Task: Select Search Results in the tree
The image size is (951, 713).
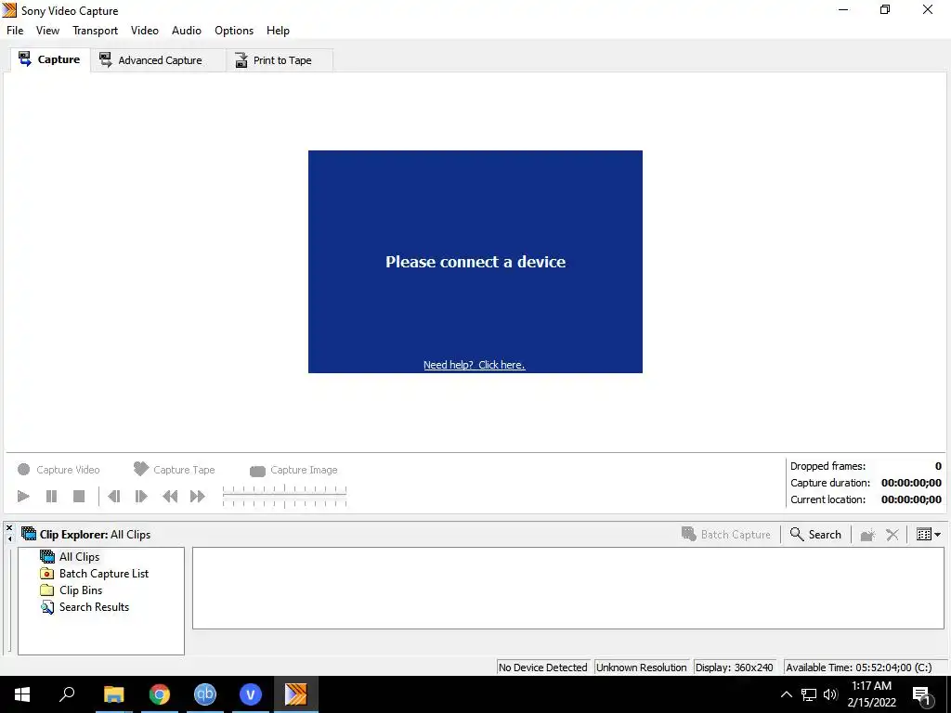Action: 85,607
